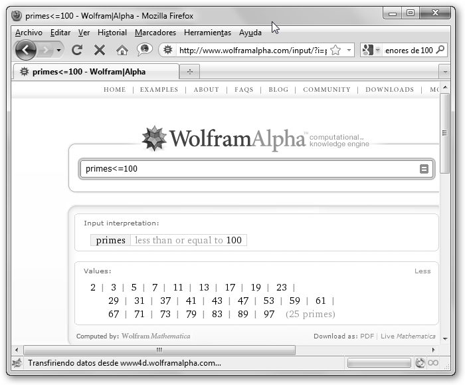
Task: Stop loading with the X icon
Action: pyautogui.click(x=100, y=50)
